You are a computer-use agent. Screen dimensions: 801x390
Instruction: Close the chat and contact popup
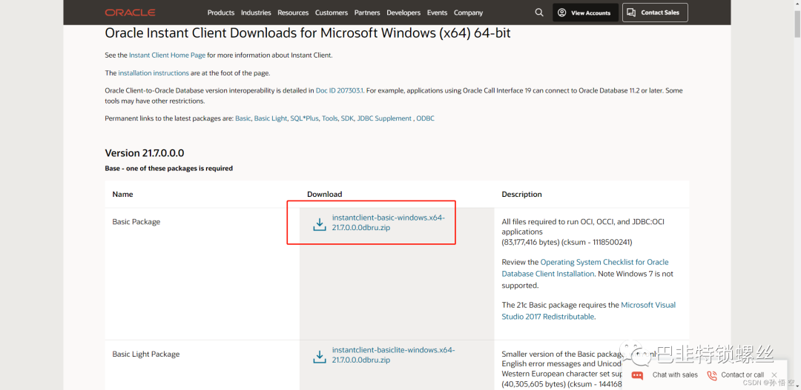774,374
